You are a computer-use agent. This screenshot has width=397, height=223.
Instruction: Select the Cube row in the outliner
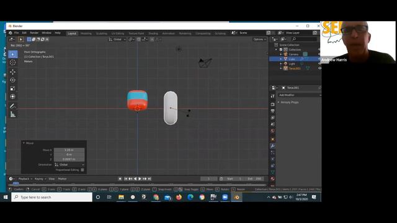click(x=295, y=59)
